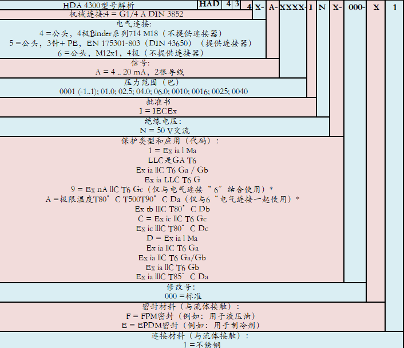404x348 pixels.
Task: Click the "压力范围（巴）" heading
Action: point(146,82)
